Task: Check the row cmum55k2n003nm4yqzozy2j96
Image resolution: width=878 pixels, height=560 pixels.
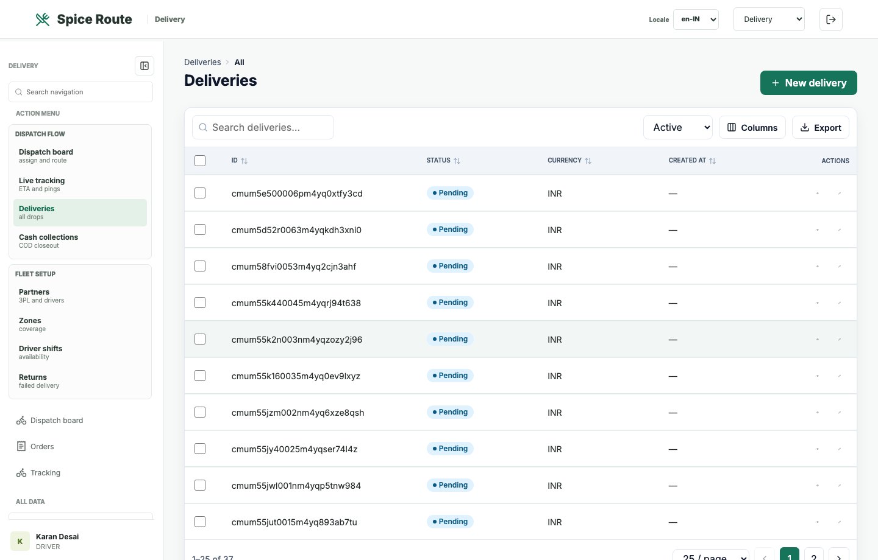Action: coord(200,339)
